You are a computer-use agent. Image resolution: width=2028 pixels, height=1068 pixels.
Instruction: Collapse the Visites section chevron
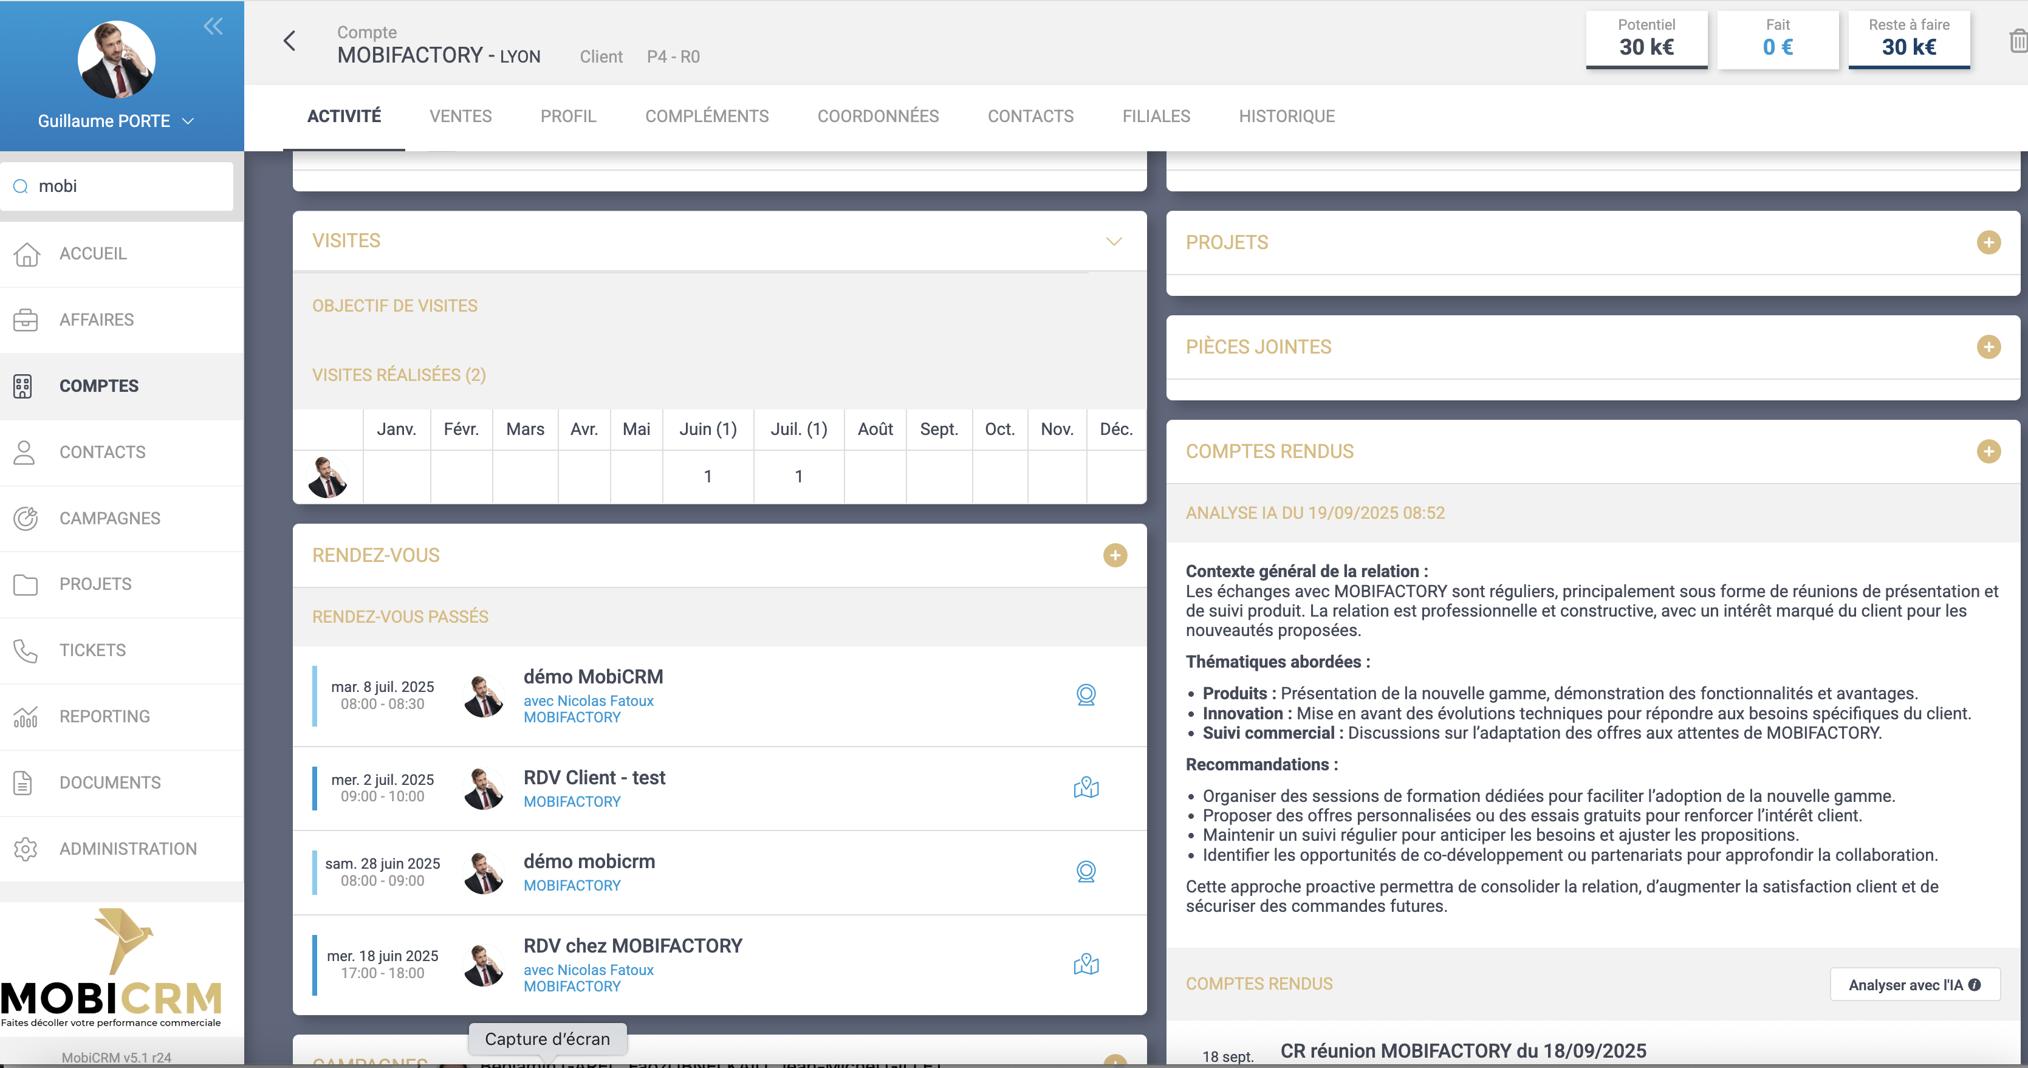(1113, 242)
